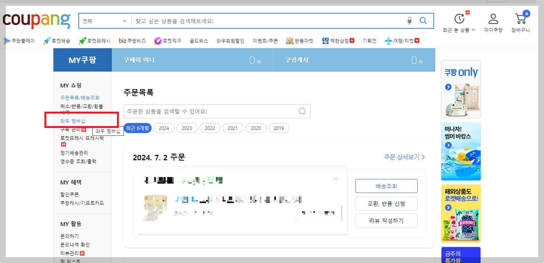Filter orders by 2019
Image resolution: width=544 pixels, height=263 pixels.
(x=279, y=128)
